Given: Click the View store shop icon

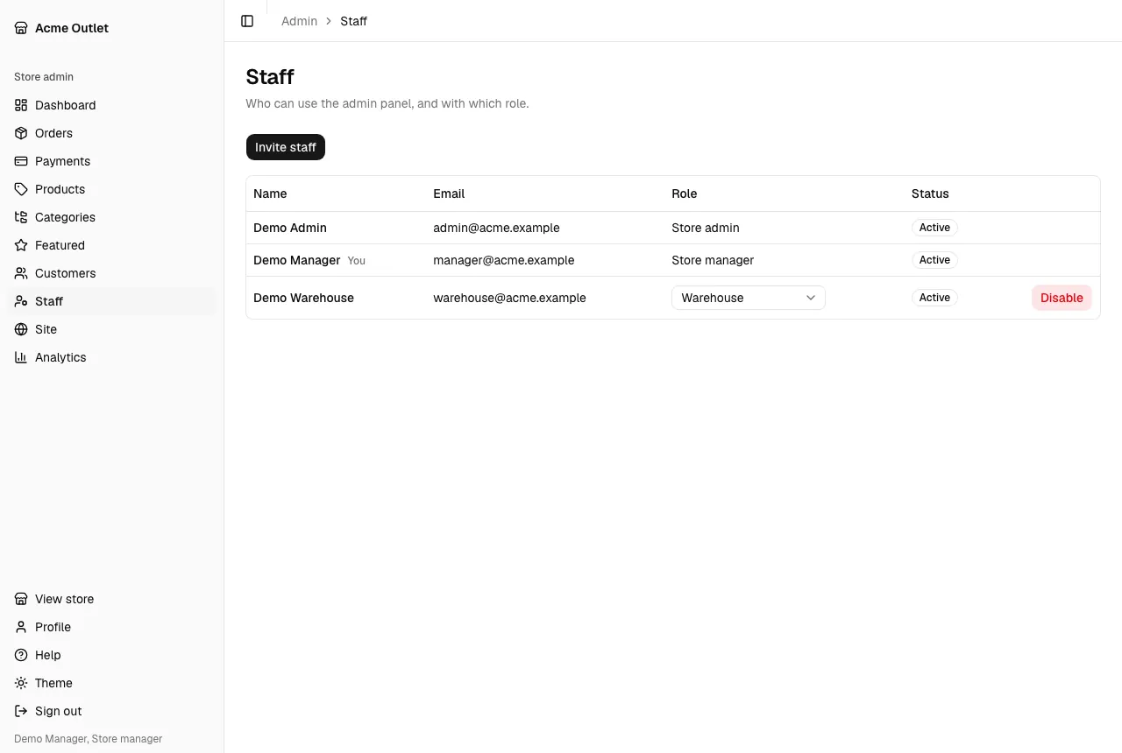Looking at the screenshot, I should [21, 599].
